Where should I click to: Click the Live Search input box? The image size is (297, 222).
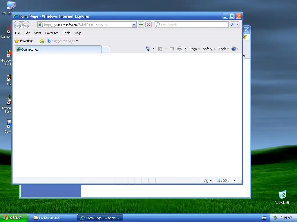[191, 25]
